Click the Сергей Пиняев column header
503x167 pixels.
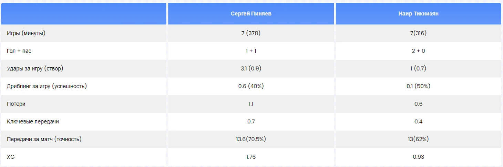[251, 14]
